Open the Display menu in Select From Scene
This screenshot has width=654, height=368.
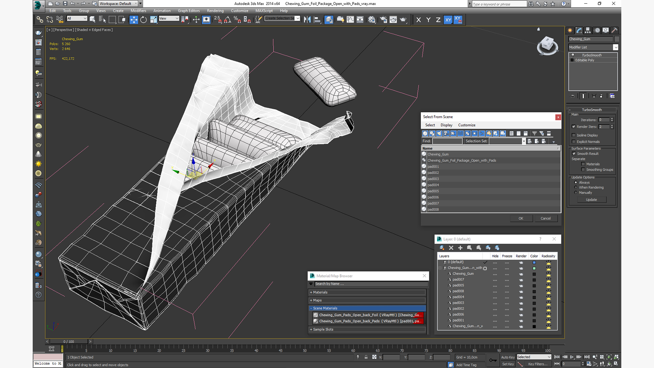pyautogui.click(x=446, y=125)
